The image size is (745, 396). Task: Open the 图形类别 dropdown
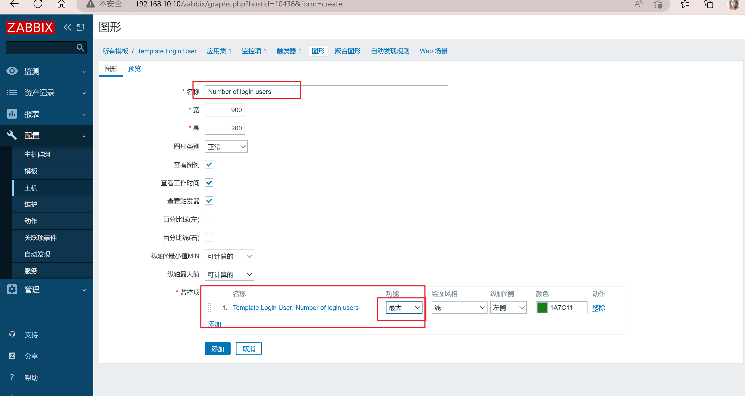tap(226, 146)
